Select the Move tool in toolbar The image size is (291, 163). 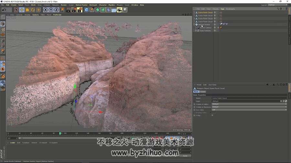tap(22, 10)
